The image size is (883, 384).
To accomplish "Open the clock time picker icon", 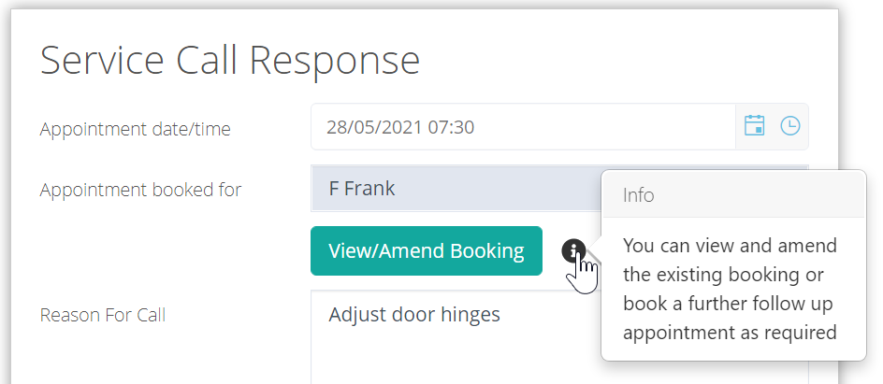I will click(x=790, y=126).
